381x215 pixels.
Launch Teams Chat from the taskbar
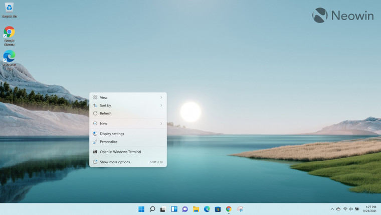(185, 209)
